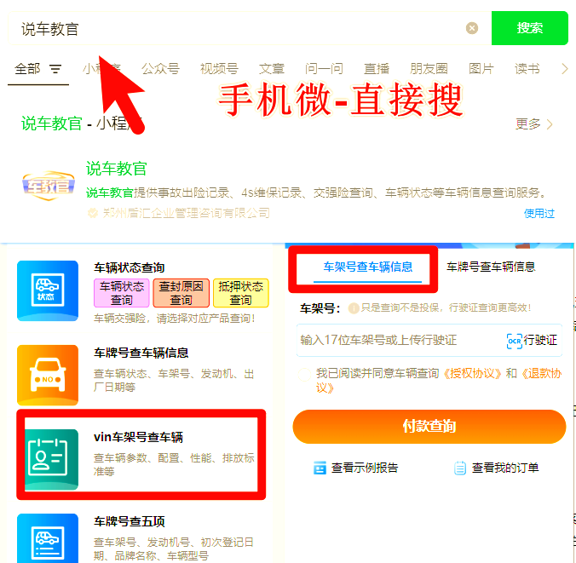
Task: Click the orange 付款查询 button
Action: click(429, 427)
